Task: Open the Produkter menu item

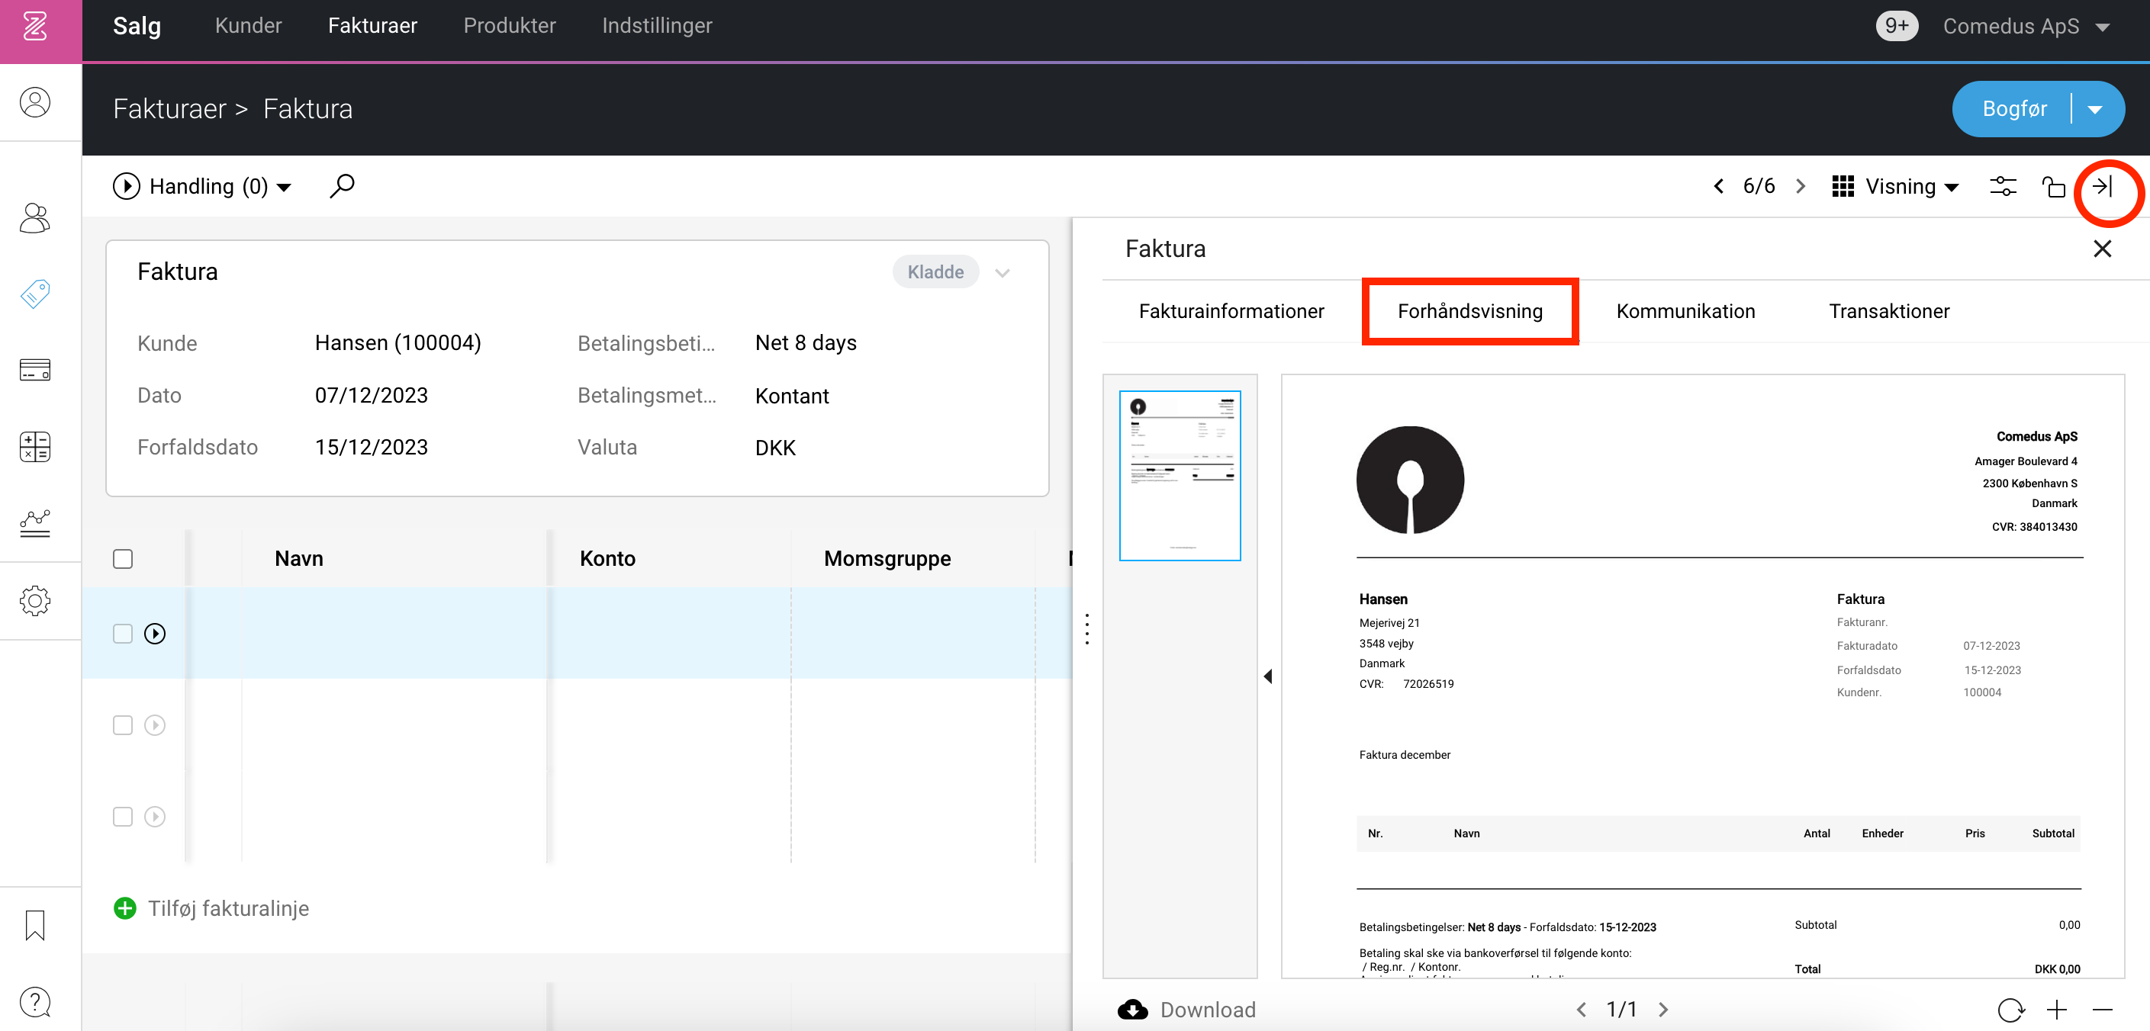Action: [x=509, y=26]
